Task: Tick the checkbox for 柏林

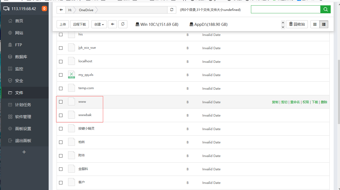Action: (61, 142)
